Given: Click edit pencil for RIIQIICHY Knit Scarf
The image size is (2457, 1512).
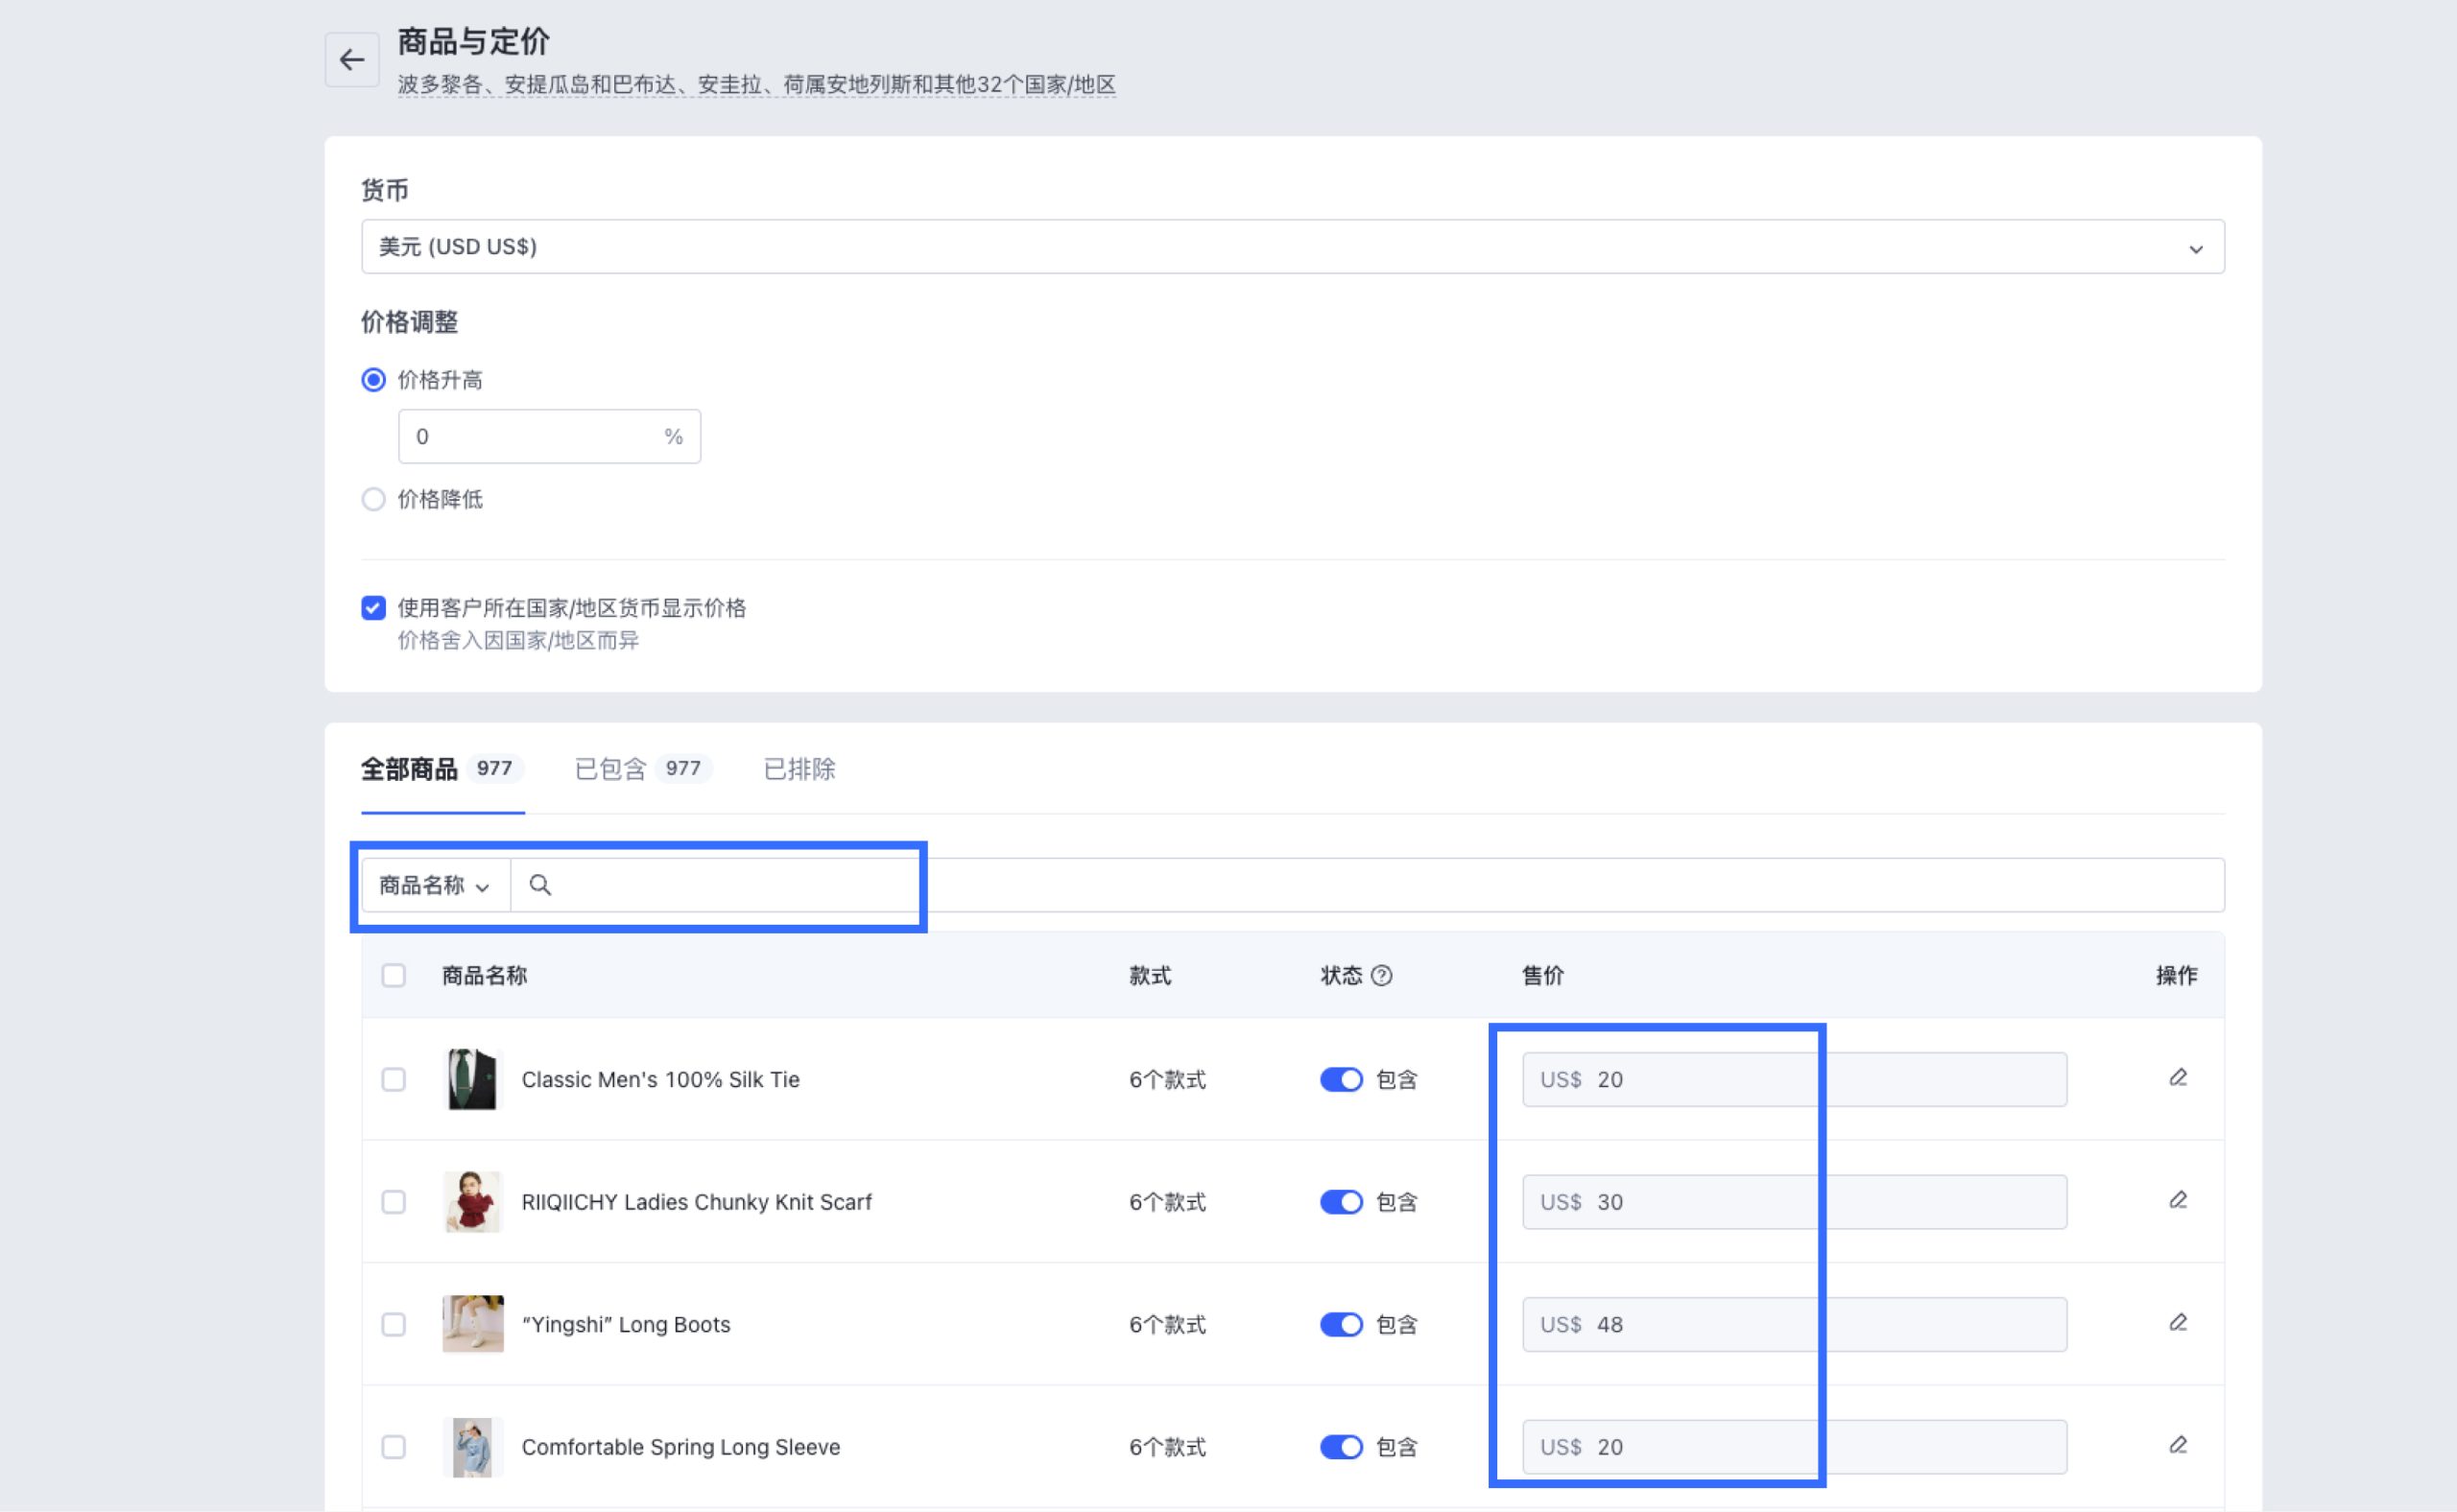Looking at the screenshot, I should (x=2178, y=1200).
